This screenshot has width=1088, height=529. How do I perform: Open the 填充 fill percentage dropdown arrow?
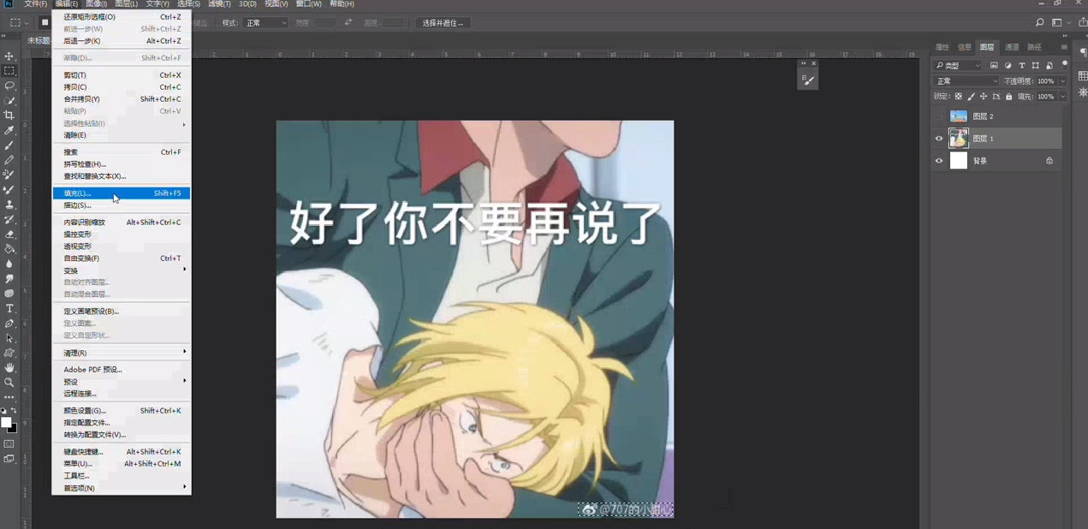[1063, 97]
